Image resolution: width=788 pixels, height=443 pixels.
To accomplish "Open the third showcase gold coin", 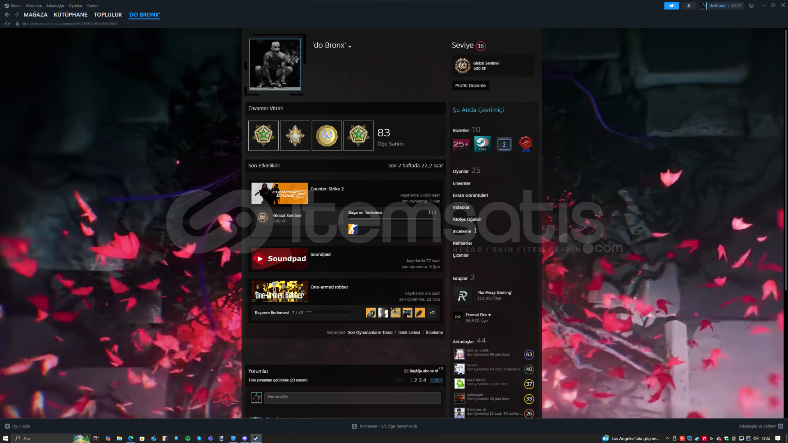I will [327, 136].
